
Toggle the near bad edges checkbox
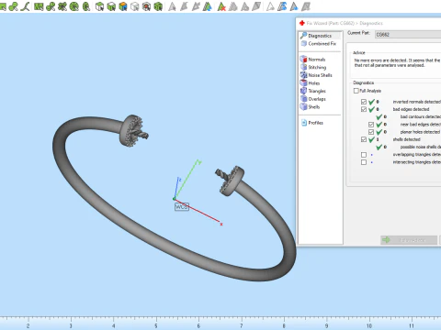point(371,125)
